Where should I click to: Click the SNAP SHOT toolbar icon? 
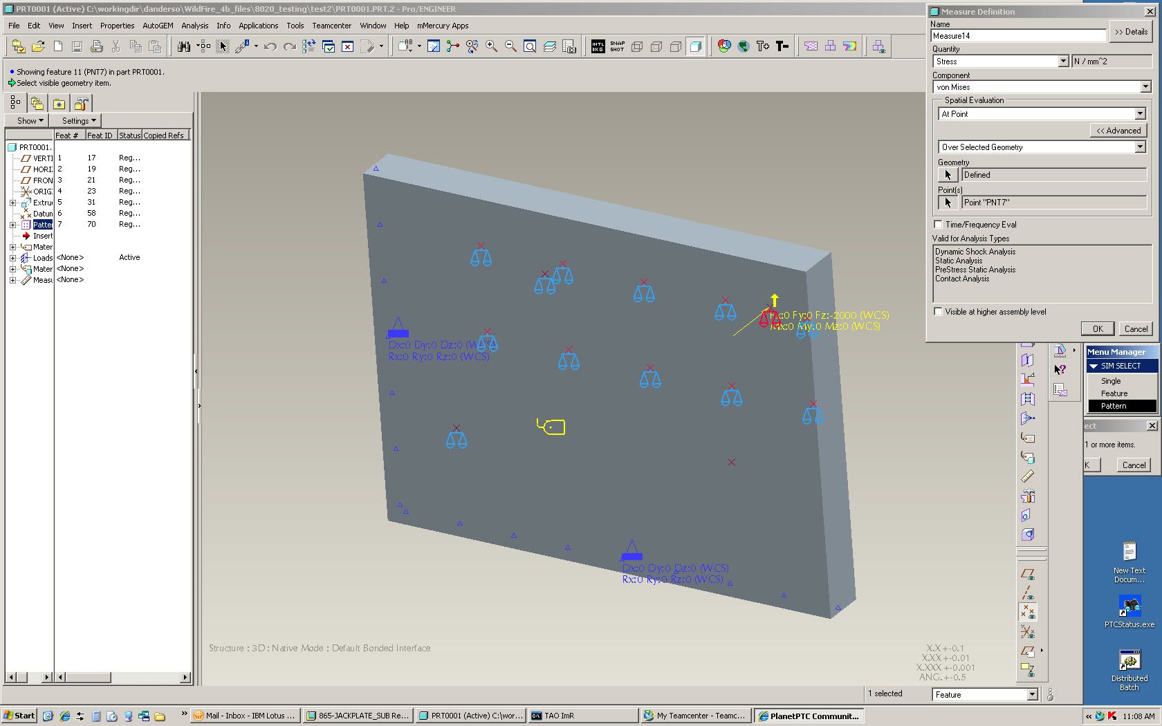point(618,46)
